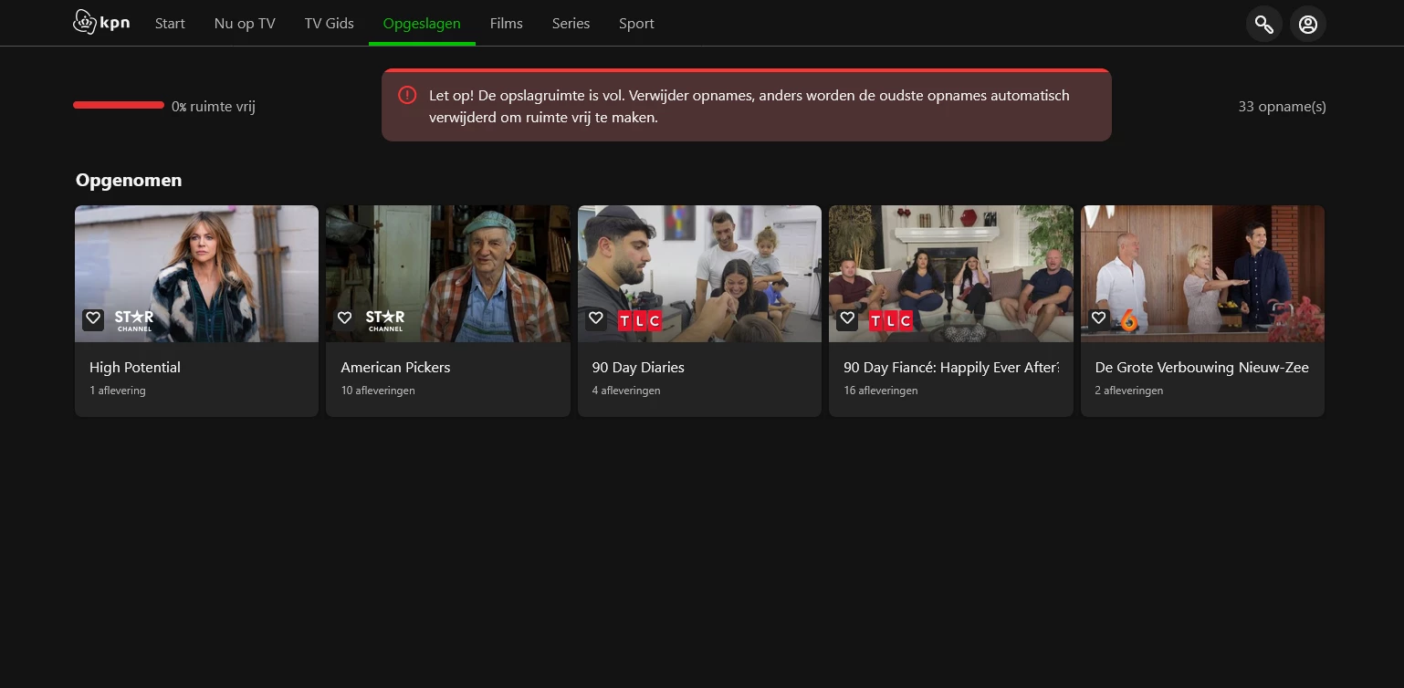The image size is (1404, 688).
Task: Favorite High Potential with heart icon
Action: pyautogui.click(x=93, y=318)
